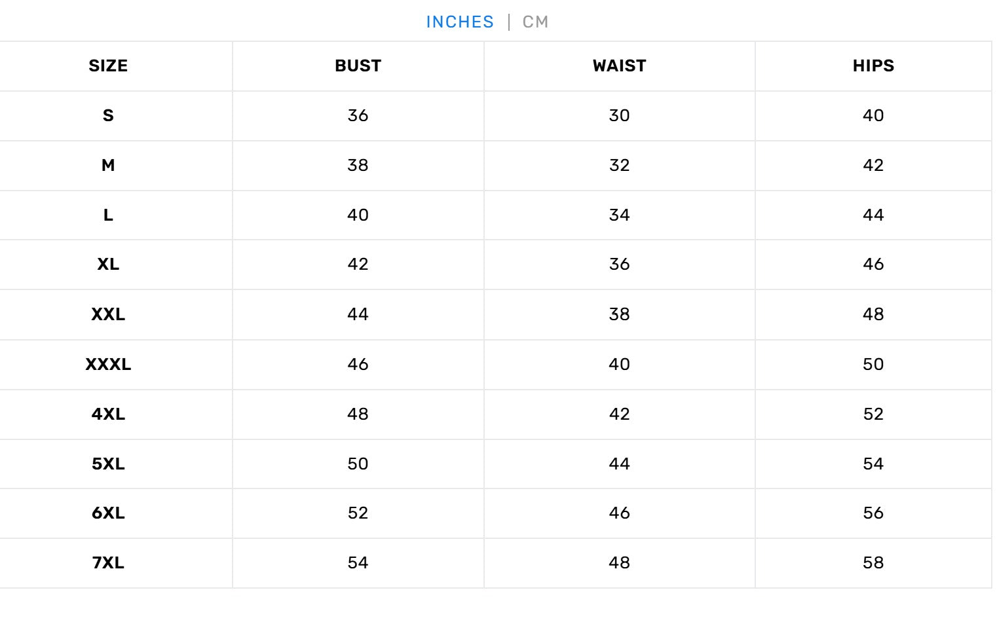This screenshot has height=626, width=997.
Task: Click the WAIST column header
Action: tap(619, 66)
